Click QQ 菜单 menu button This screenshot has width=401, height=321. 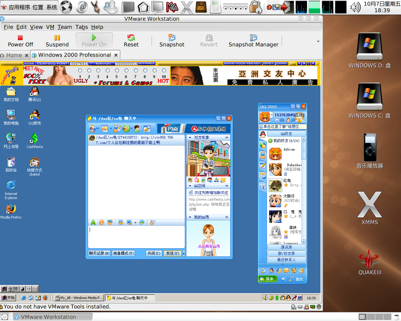pyautogui.click(x=267, y=279)
